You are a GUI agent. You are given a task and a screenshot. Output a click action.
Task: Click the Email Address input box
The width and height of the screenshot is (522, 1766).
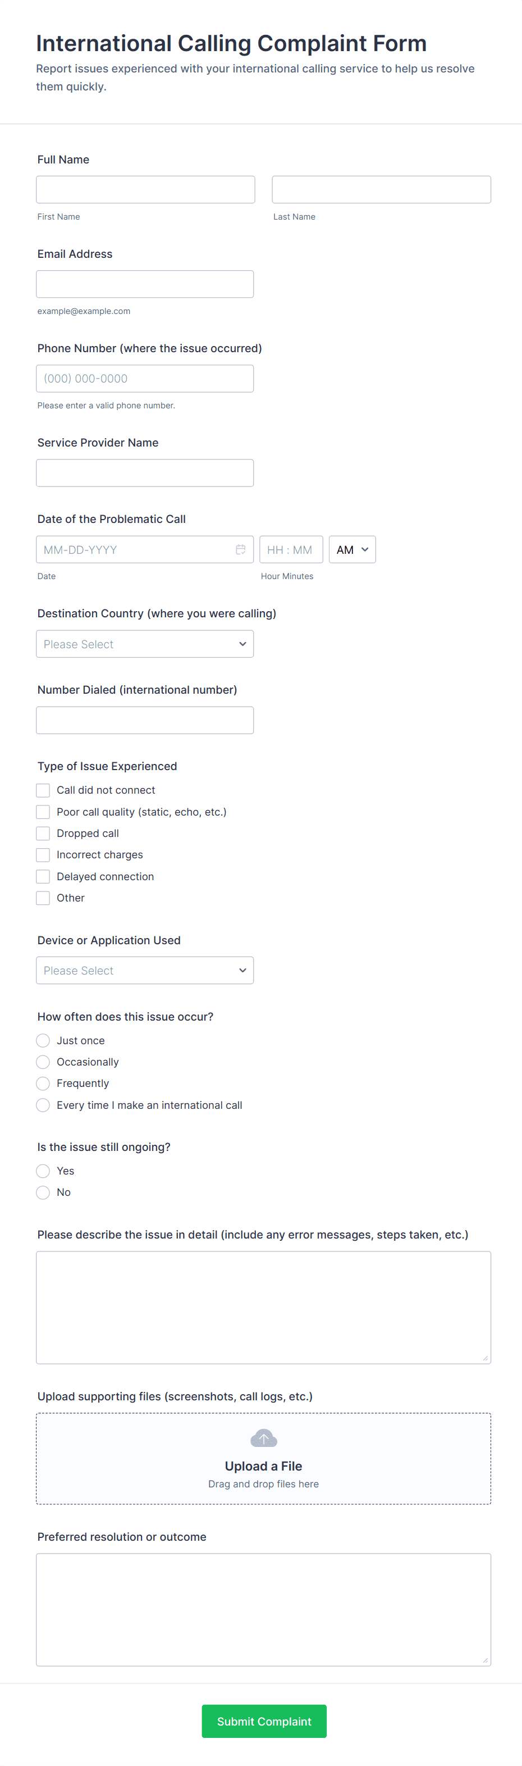pyautogui.click(x=145, y=284)
